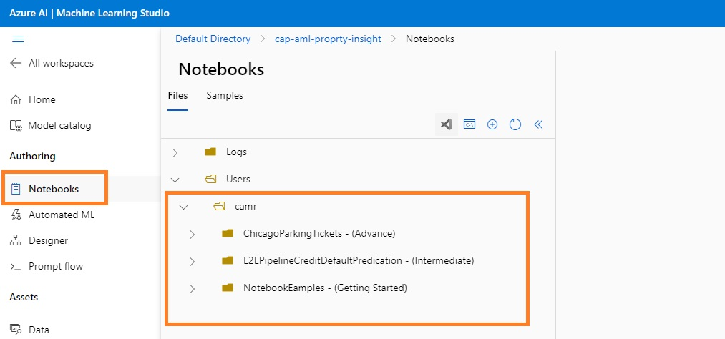The height and width of the screenshot is (339, 725).
Task: Toggle the hamburger navigation menu
Action: coord(19,39)
